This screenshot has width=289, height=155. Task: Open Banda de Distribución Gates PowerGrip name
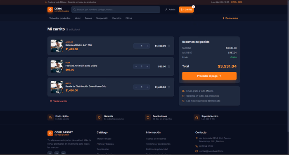pyautogui.click(x=86, y=86)
